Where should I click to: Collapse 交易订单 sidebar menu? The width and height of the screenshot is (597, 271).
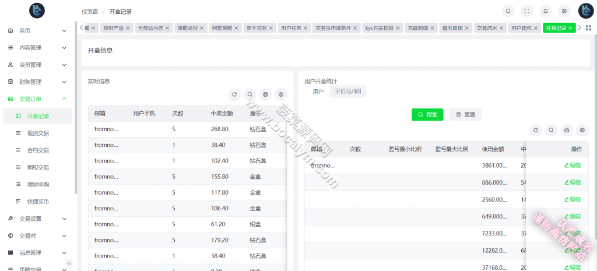click(x=37, y=99)
